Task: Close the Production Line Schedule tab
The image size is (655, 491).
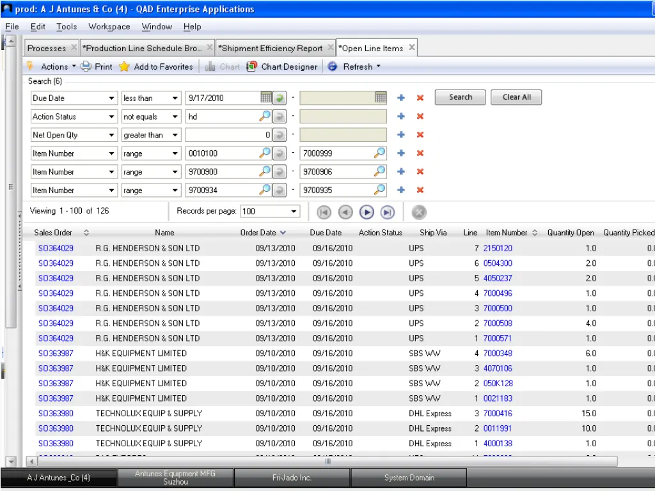Action: tap(210, 47)
